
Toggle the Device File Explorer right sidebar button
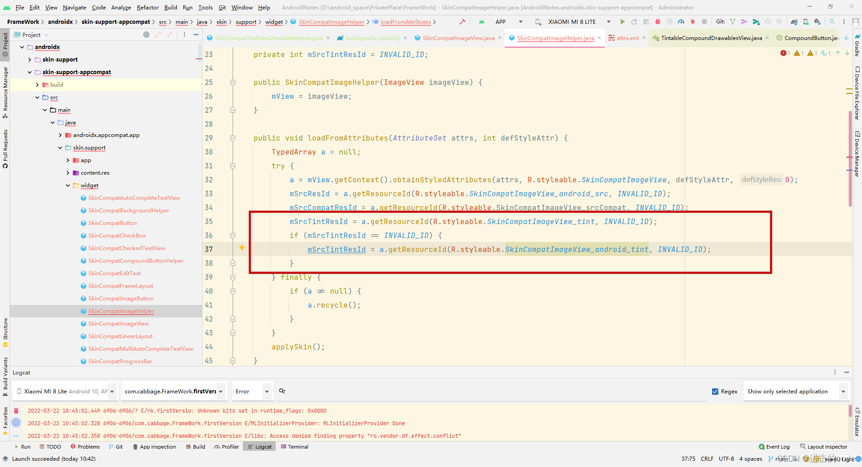(857, 93)
